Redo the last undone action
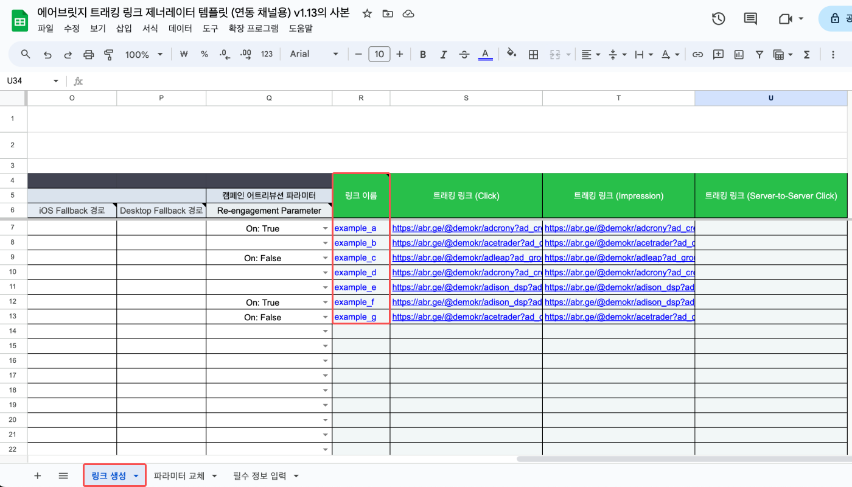852x487 pixels. pyautogui.click(x=68, y=54)
